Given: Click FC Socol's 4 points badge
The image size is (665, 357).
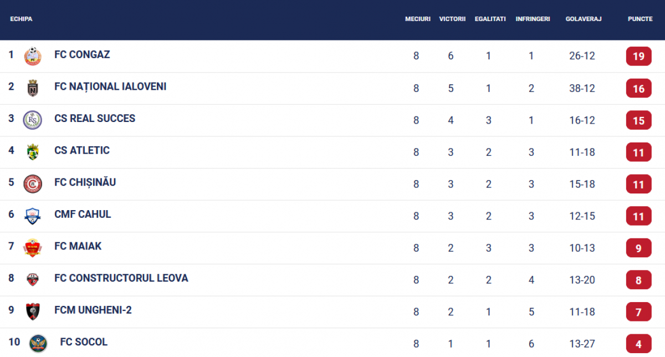Looking at the screenshot, I should coord(638,344).
